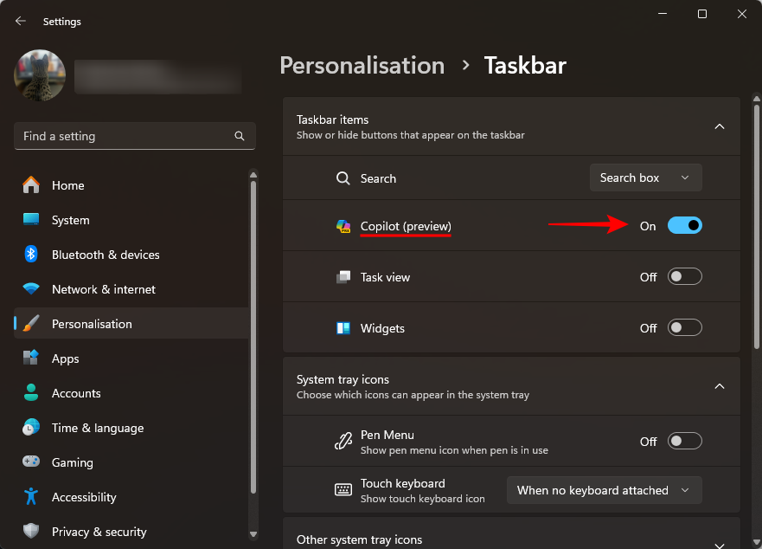762x549 pixels.
Task: Click the back arrow in Settings header
Action: tap(21, 21)
